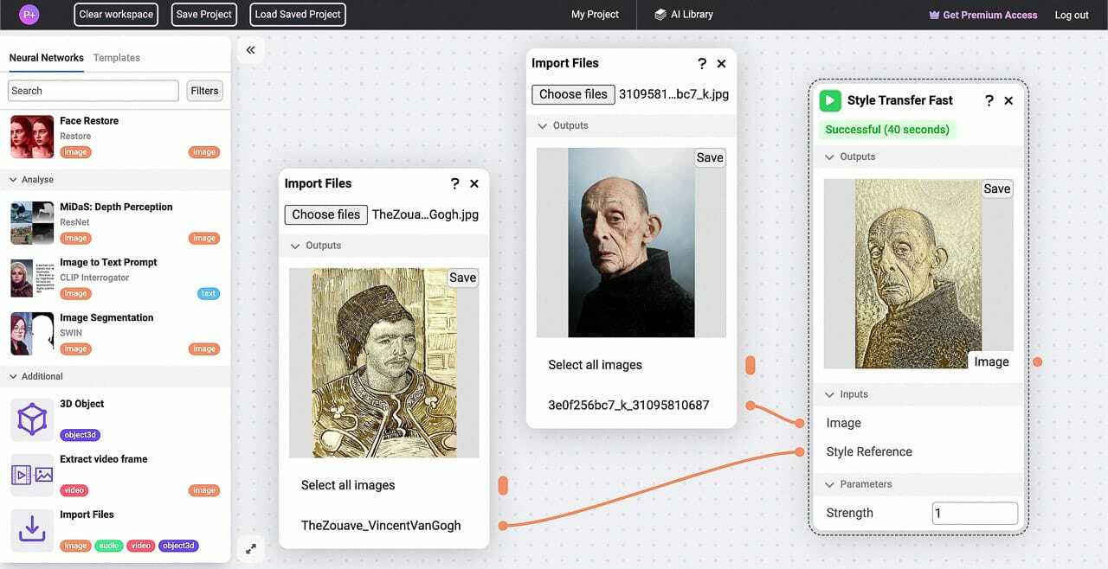The image size is (1108, 569).
Task: Open the AI Library menu
Action: pos(684,15)
